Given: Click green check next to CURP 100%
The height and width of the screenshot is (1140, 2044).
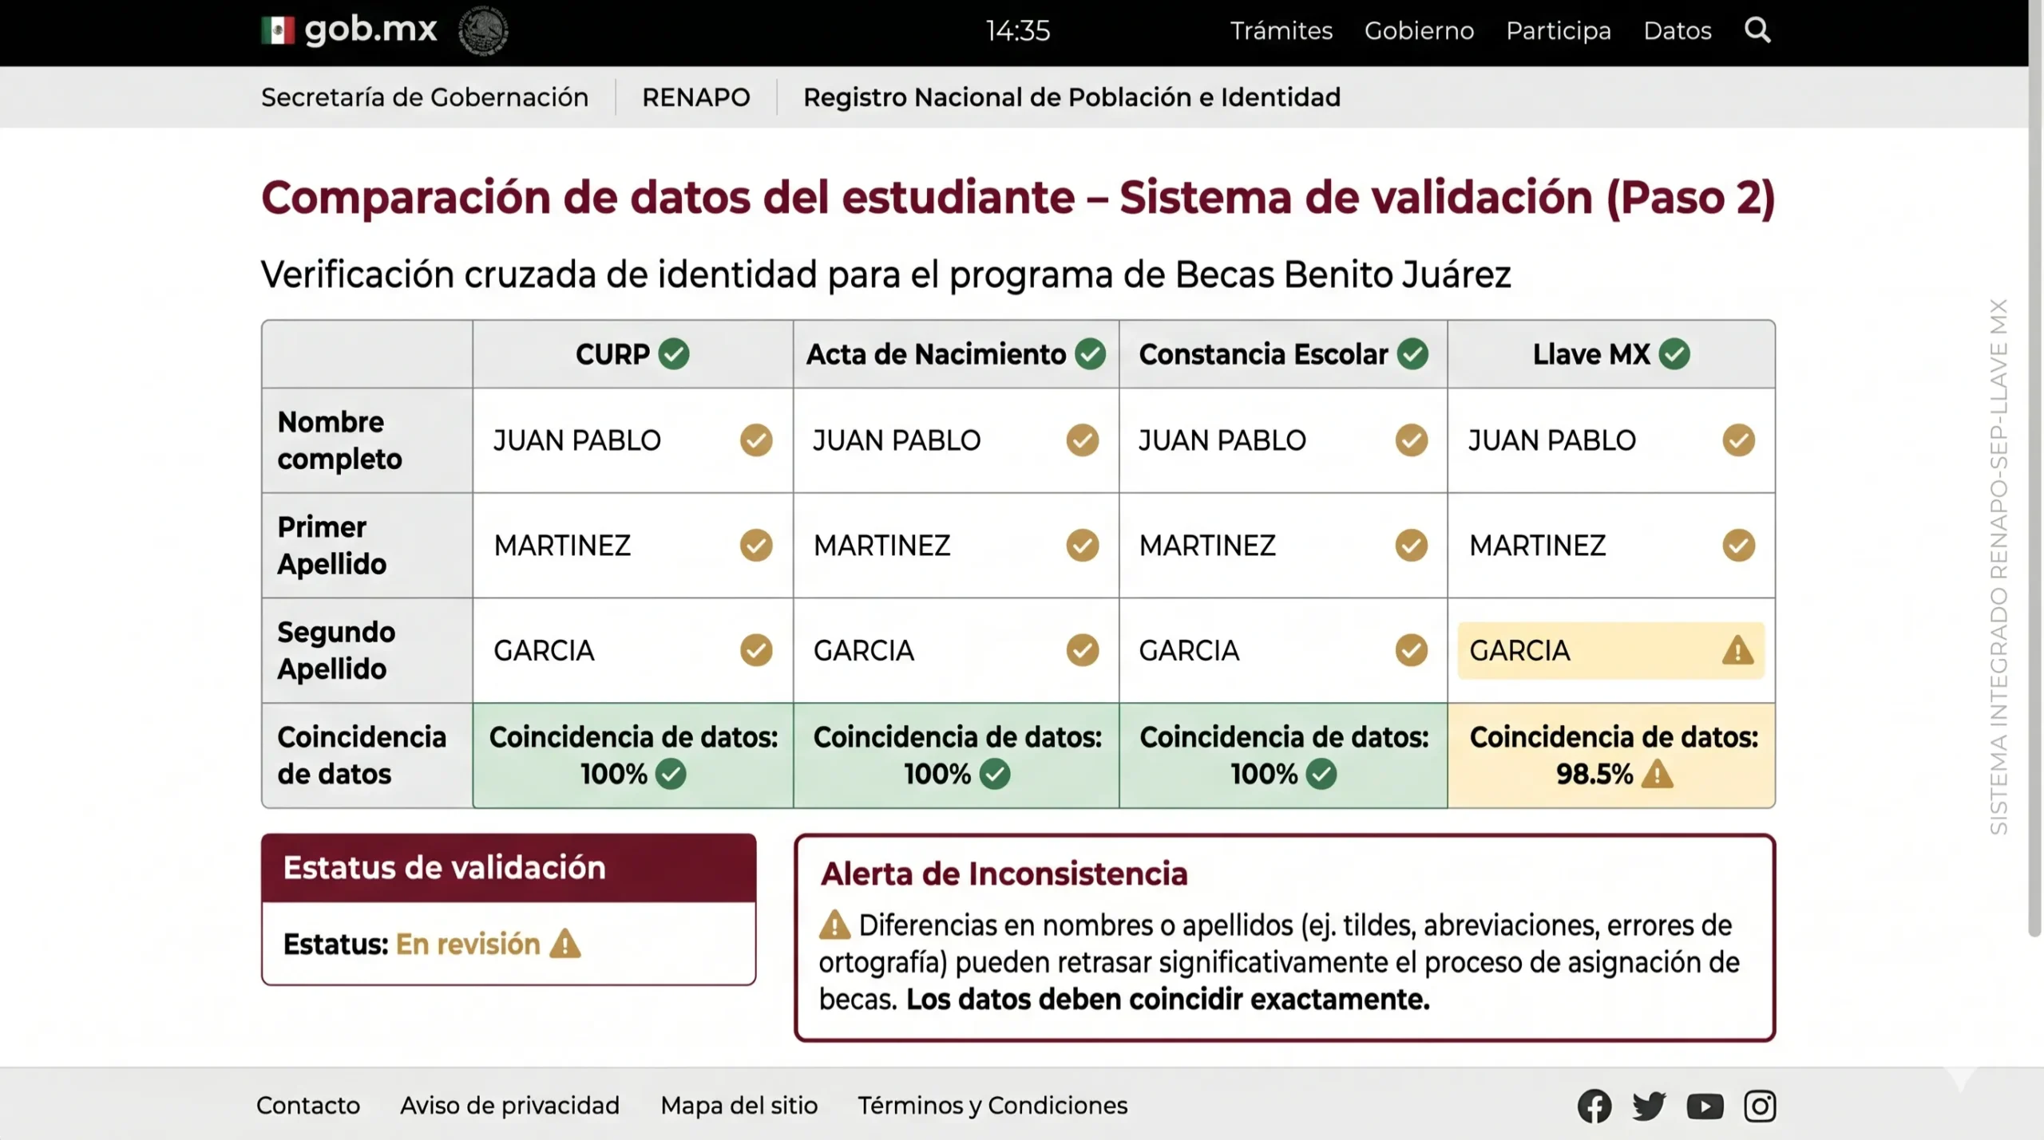Looking at the screenshot, I should coord(671,774).
